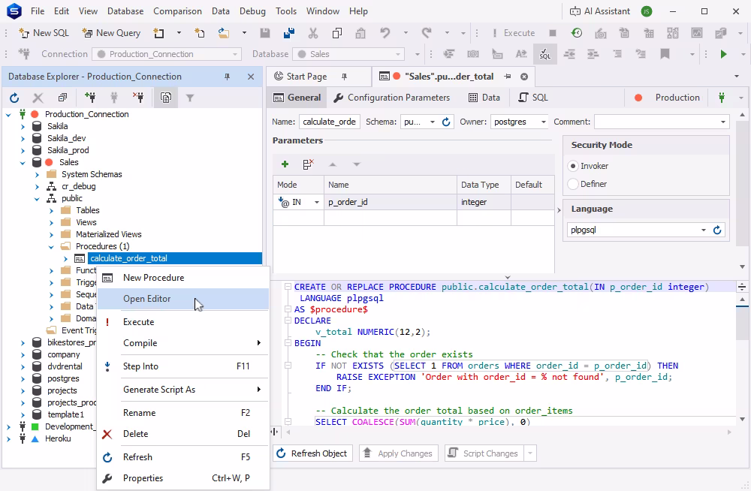Open the Database menu
This screenshot has height=491, width=751.
point(125,11)
